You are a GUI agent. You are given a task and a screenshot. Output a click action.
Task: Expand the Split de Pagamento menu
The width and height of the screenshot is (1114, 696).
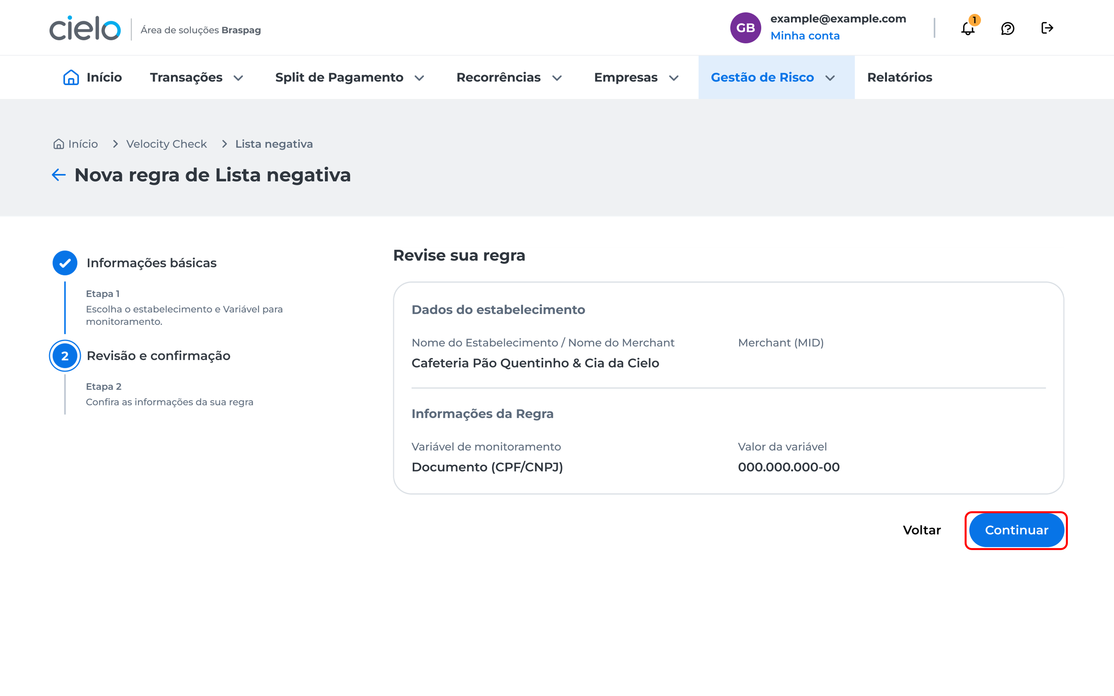[x=349, y=77]
